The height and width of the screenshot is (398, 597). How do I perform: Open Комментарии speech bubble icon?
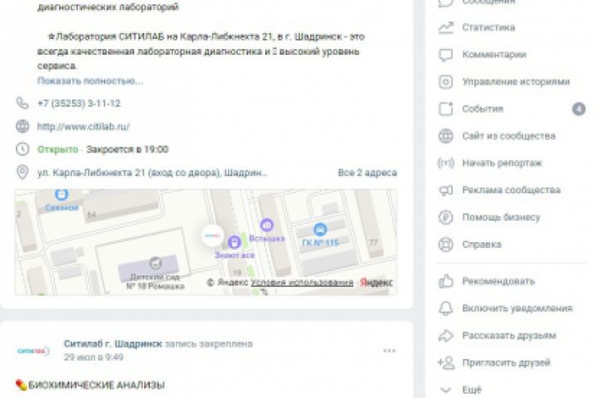[x=445, y=55]
